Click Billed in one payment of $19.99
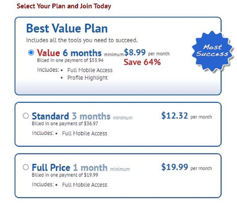237x206 pixels. tap(65, 175)
